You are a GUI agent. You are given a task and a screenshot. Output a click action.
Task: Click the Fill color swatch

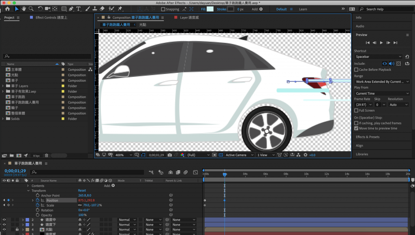pos(211,9)
